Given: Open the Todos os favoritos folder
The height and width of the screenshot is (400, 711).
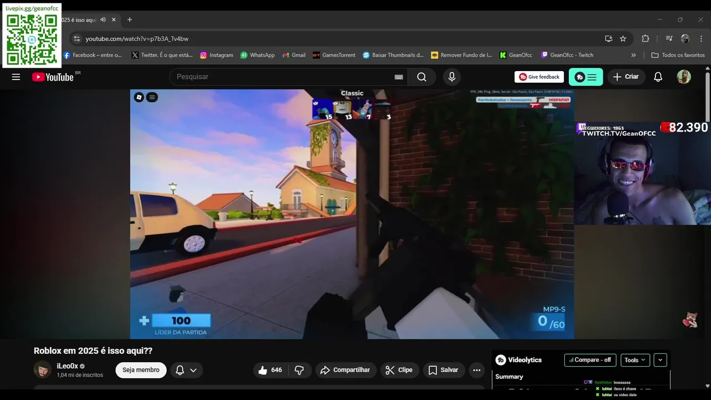Looking at the screenshot, I should click(678, 55).
